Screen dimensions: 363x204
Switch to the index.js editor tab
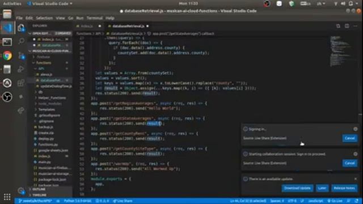[88, 26]
